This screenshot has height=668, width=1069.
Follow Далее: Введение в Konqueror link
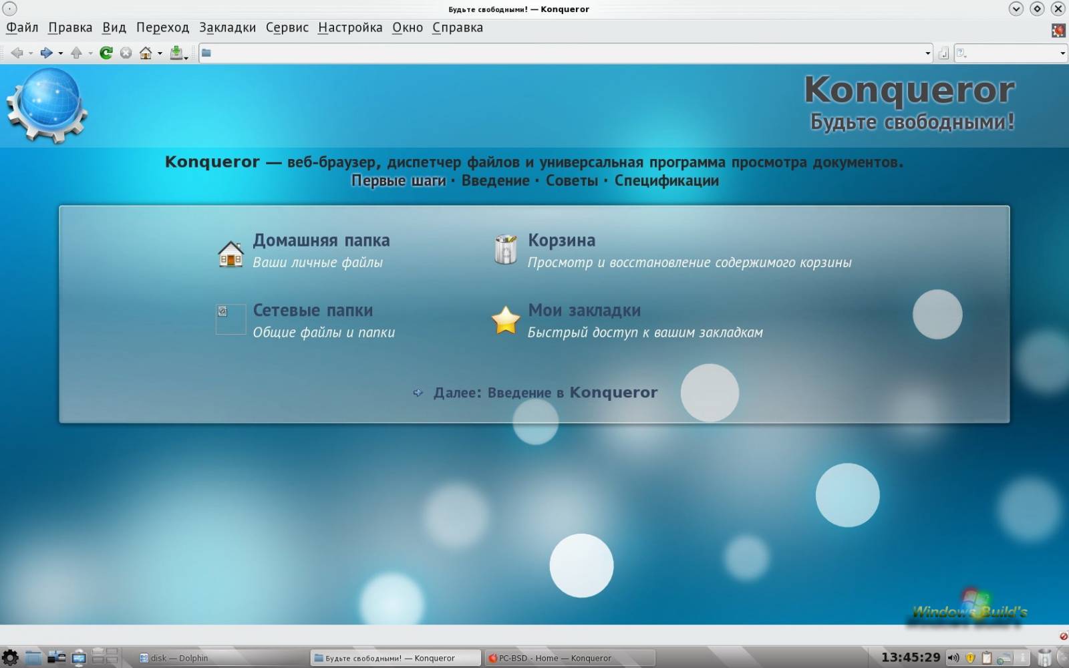pyautogui.click(x=545, y=393)
